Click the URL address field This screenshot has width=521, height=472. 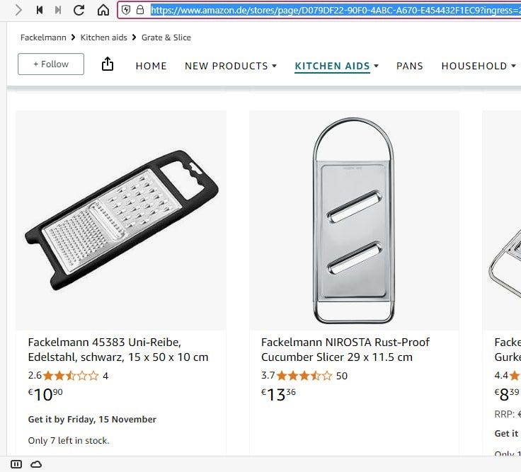click(333, 10)
